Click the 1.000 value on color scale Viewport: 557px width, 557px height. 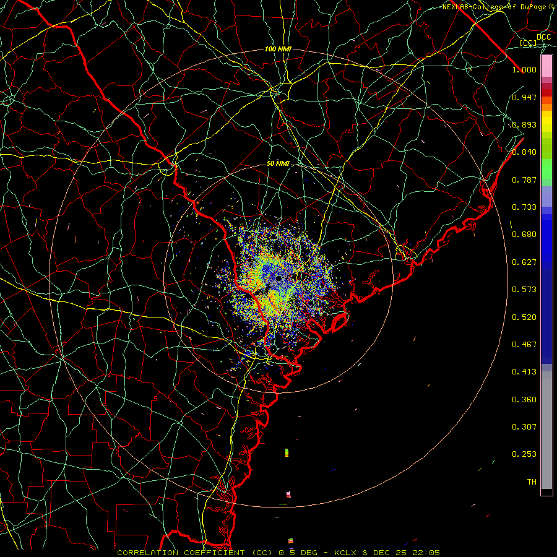tap(524, 69)
